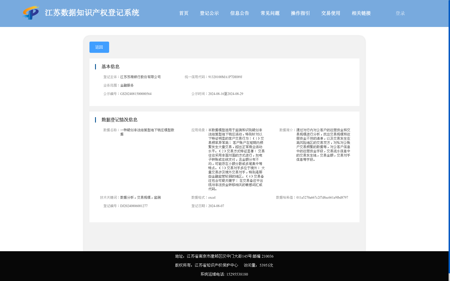450x281 pixels.
Task: Click the visit count 53951次
Action: tap(266, 265)
